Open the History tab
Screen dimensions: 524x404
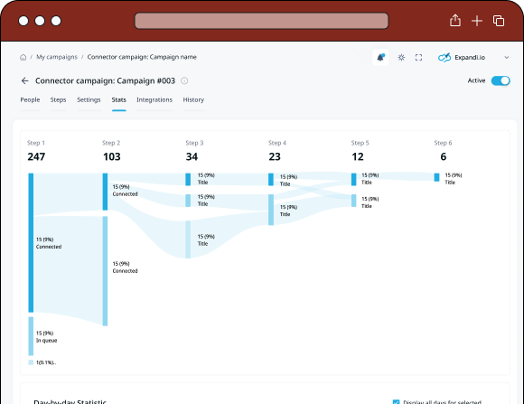(193, 99)
